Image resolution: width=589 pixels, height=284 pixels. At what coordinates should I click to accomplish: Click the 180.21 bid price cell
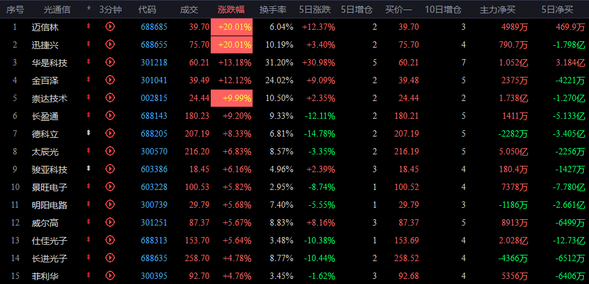(406, 116)
